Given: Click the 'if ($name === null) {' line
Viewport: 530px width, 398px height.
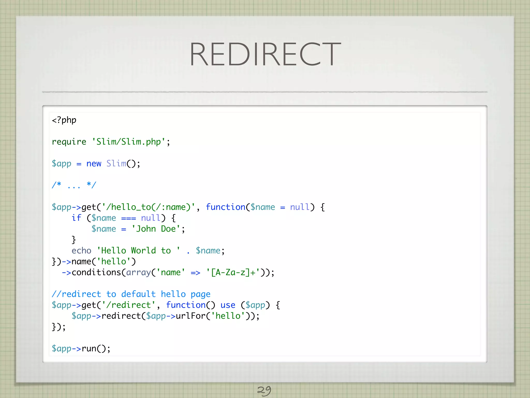Looking at the screenshot, I should tap(124, 218).
